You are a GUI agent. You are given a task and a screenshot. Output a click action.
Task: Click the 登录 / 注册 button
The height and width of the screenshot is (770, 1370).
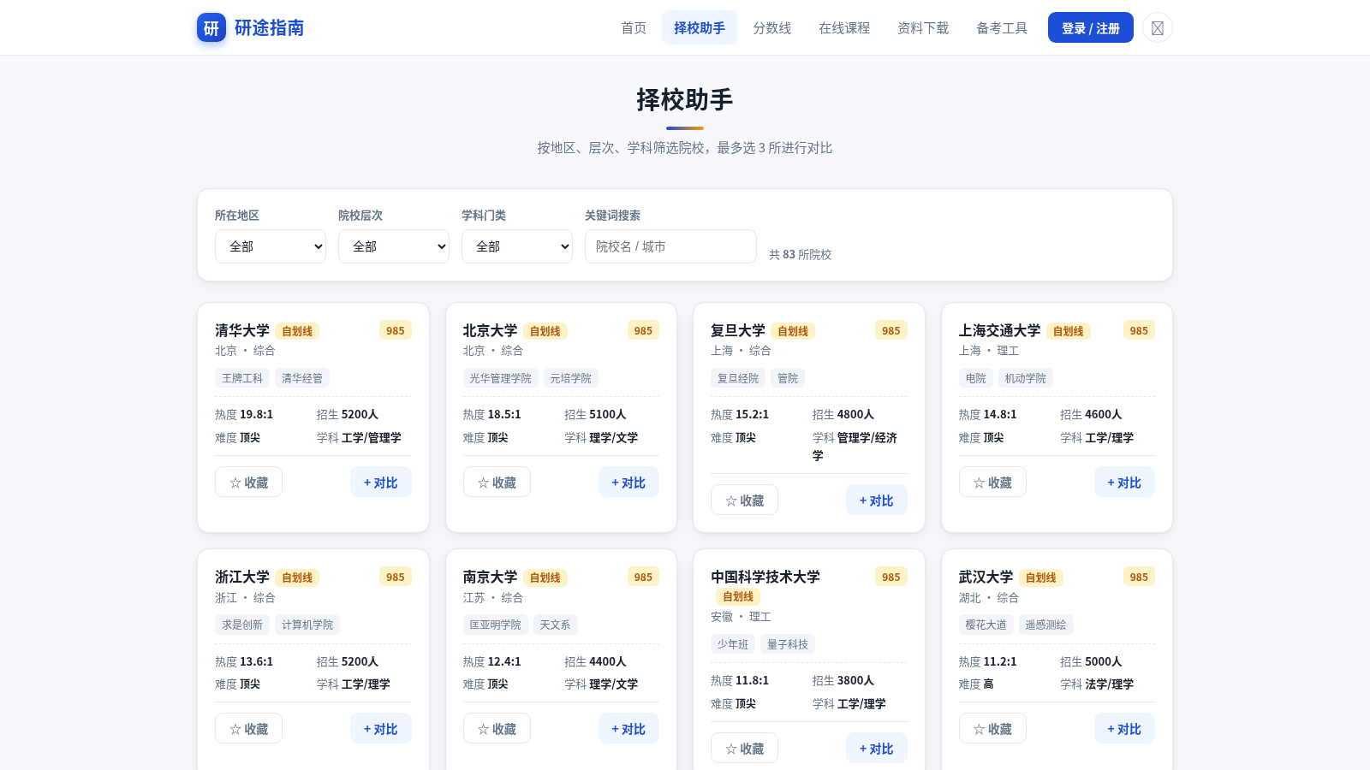click(1091, 27)
